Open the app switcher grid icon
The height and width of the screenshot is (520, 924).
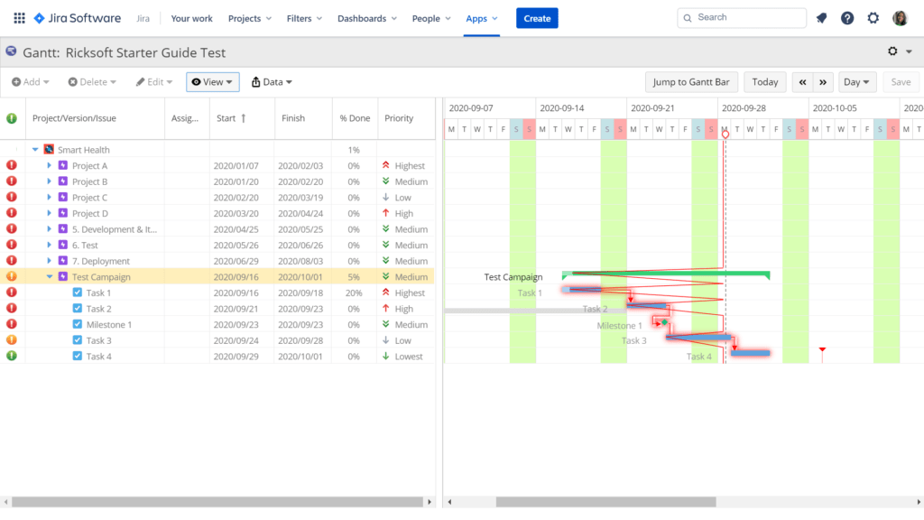(x=18, y=17)
